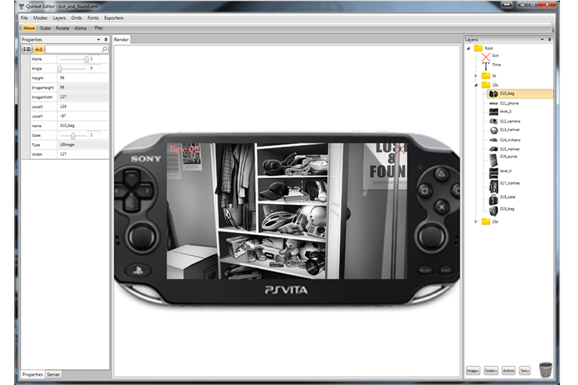Click the Properties search field
This screenshot has height=385, width=578.
73,49
